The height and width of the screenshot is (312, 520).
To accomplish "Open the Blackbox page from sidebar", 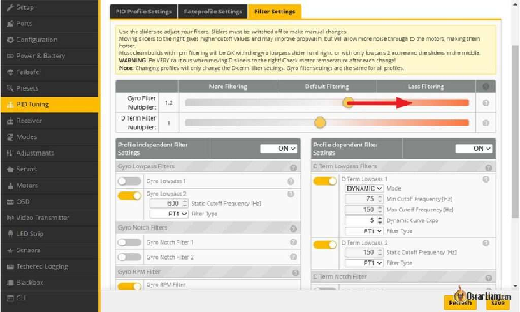I will coord(50,283).
